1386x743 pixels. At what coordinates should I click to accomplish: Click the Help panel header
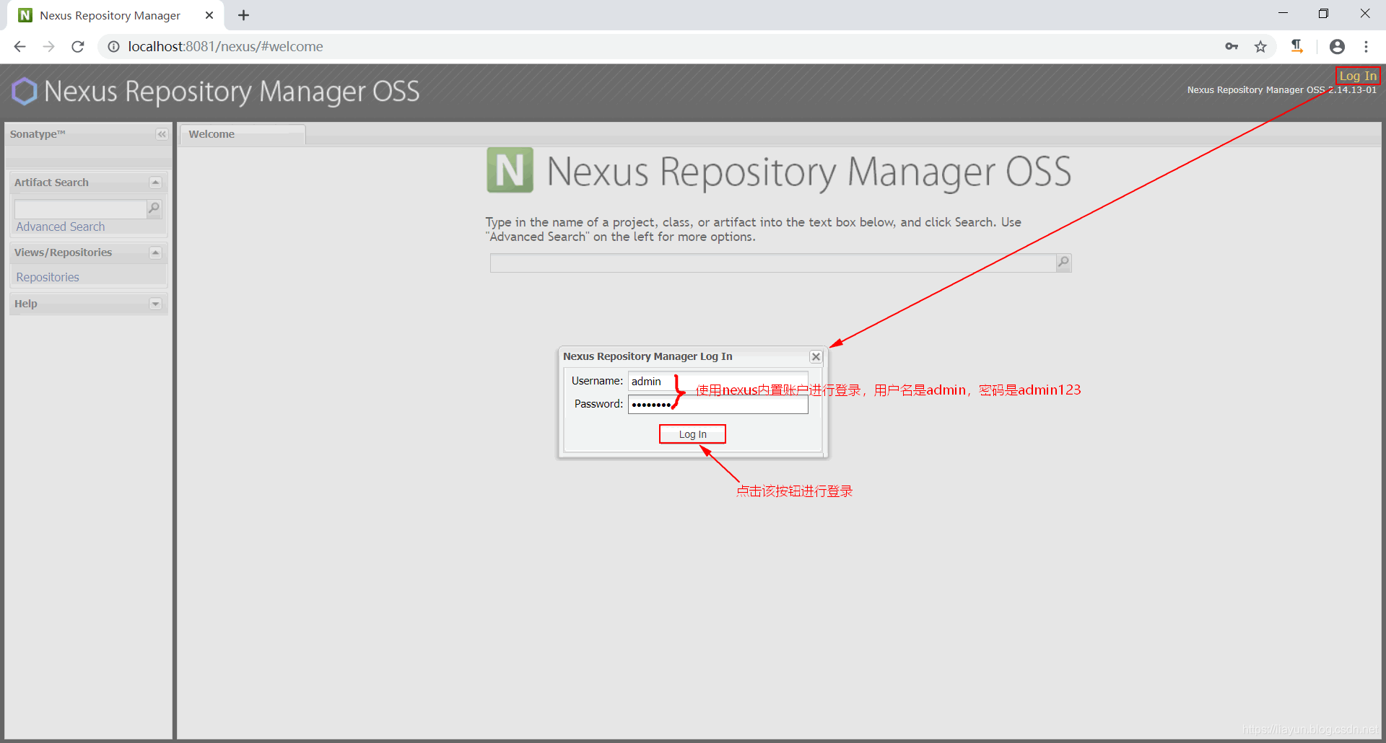pyautogui.click(x=88, y=304)
